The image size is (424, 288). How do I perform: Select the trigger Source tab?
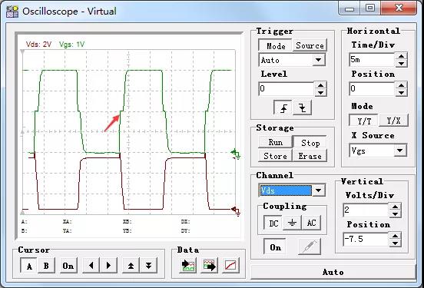[310, 45]
